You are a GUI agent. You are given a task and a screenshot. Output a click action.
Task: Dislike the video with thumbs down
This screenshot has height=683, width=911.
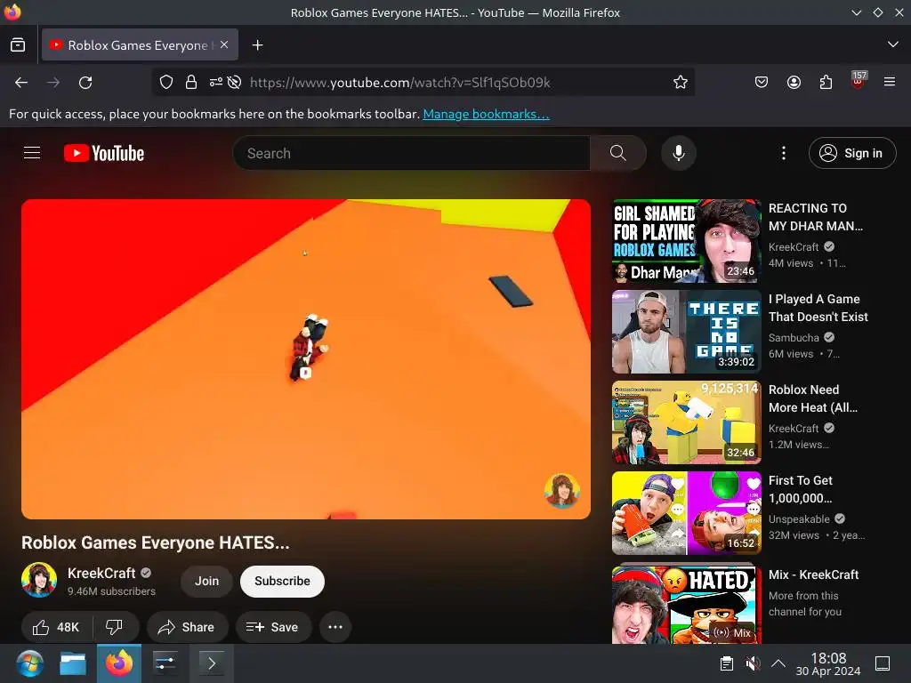point(114,627)
